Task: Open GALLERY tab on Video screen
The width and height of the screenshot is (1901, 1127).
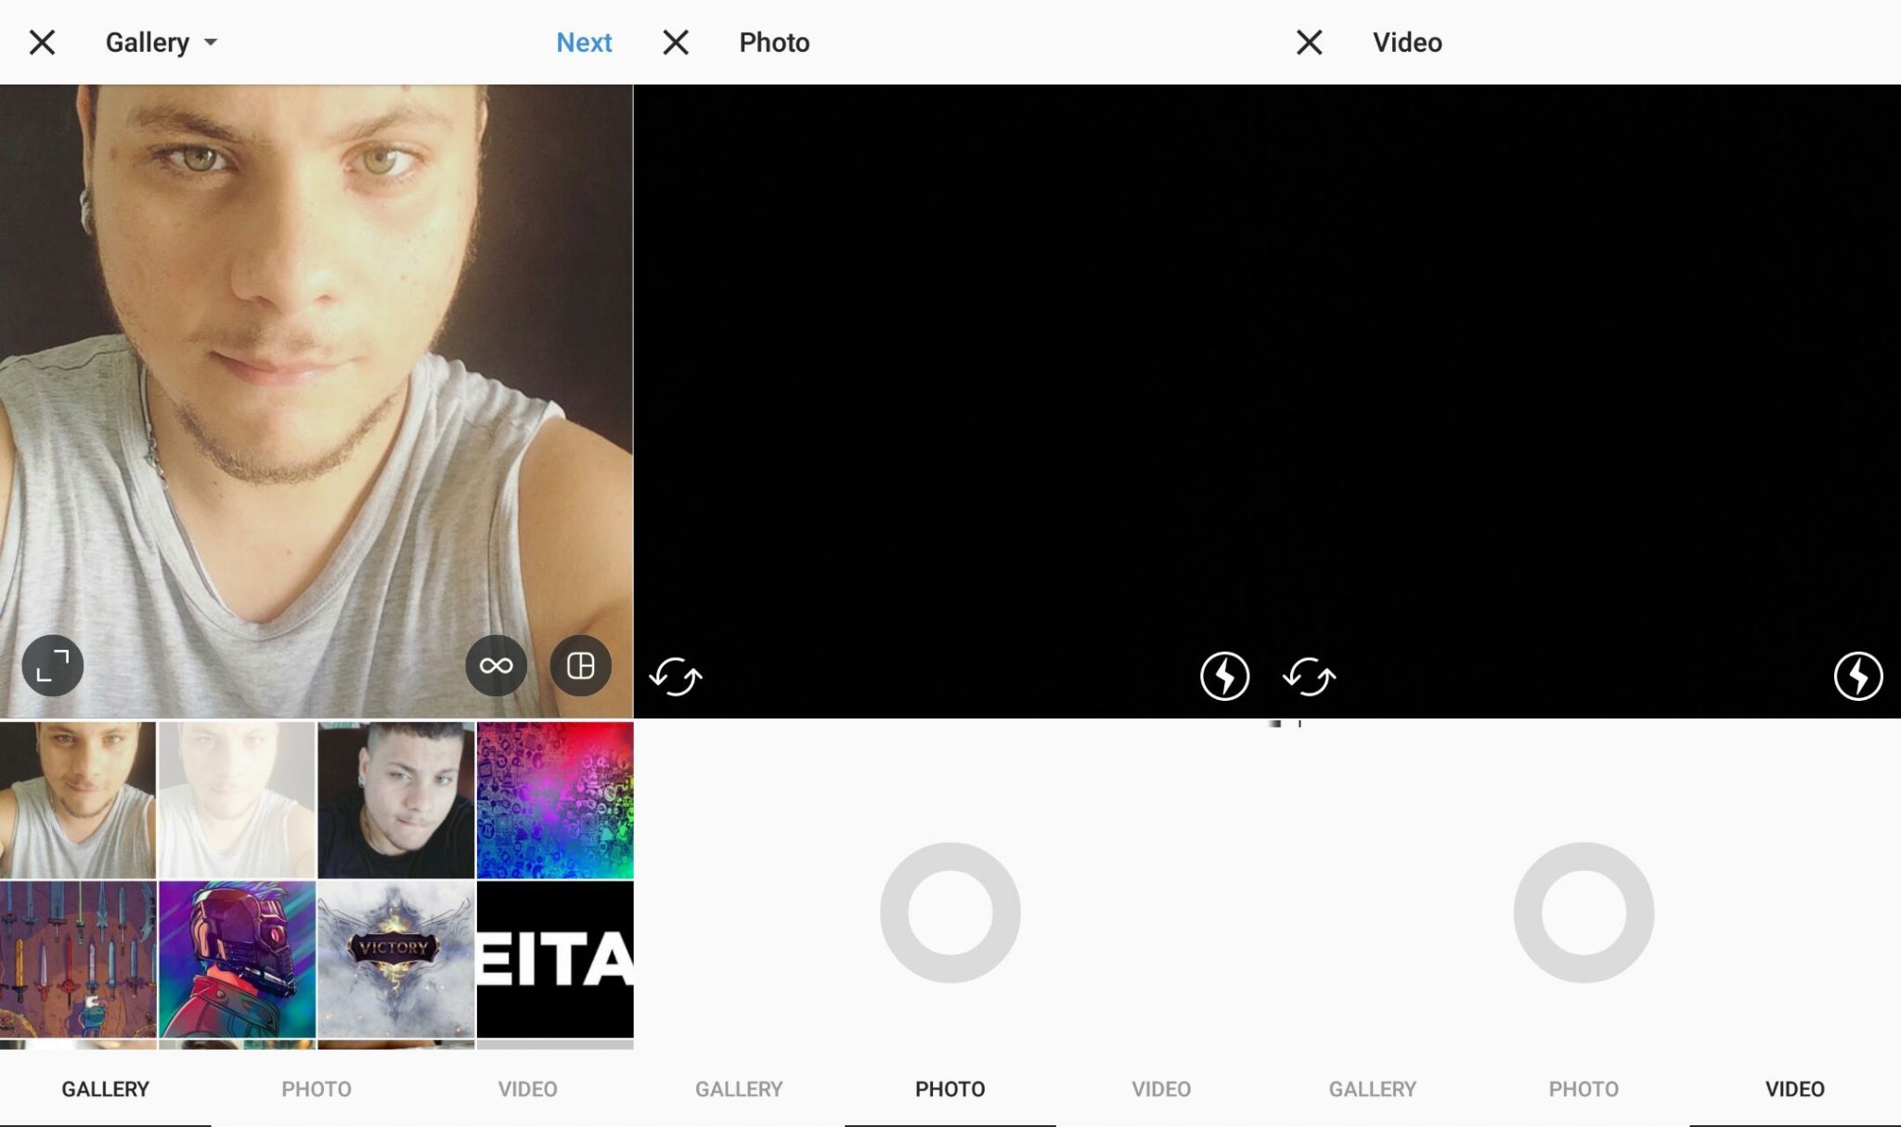Action: (1373, 1089)
